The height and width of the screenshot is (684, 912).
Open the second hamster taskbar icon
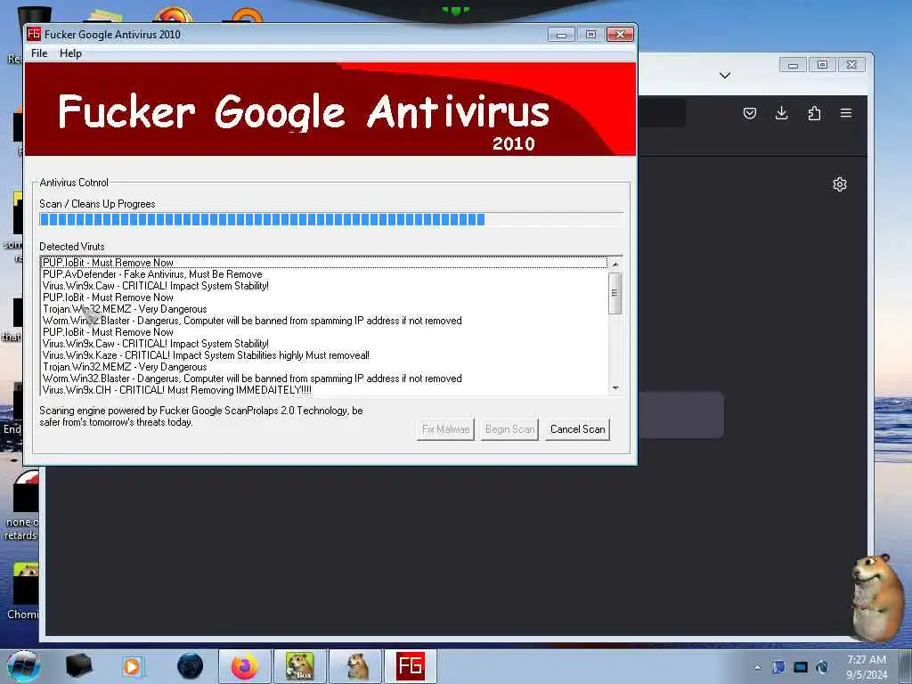[x=356, y=666]
